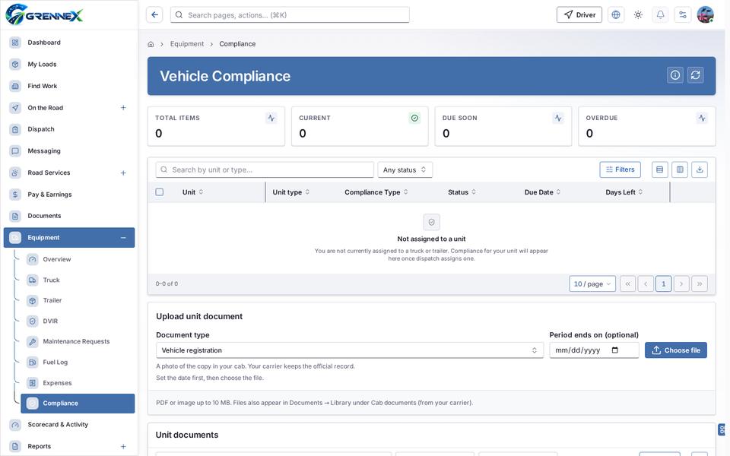Click the Search by unit or type field
The height and width of the screenshot is (456, 730).
coord(265,169)
